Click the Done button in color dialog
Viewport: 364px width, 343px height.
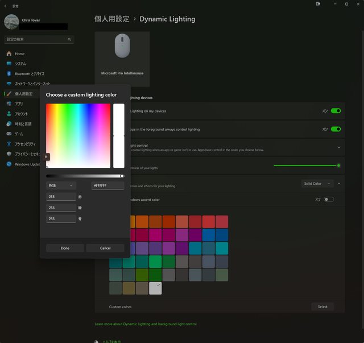(x=65, y=248)
